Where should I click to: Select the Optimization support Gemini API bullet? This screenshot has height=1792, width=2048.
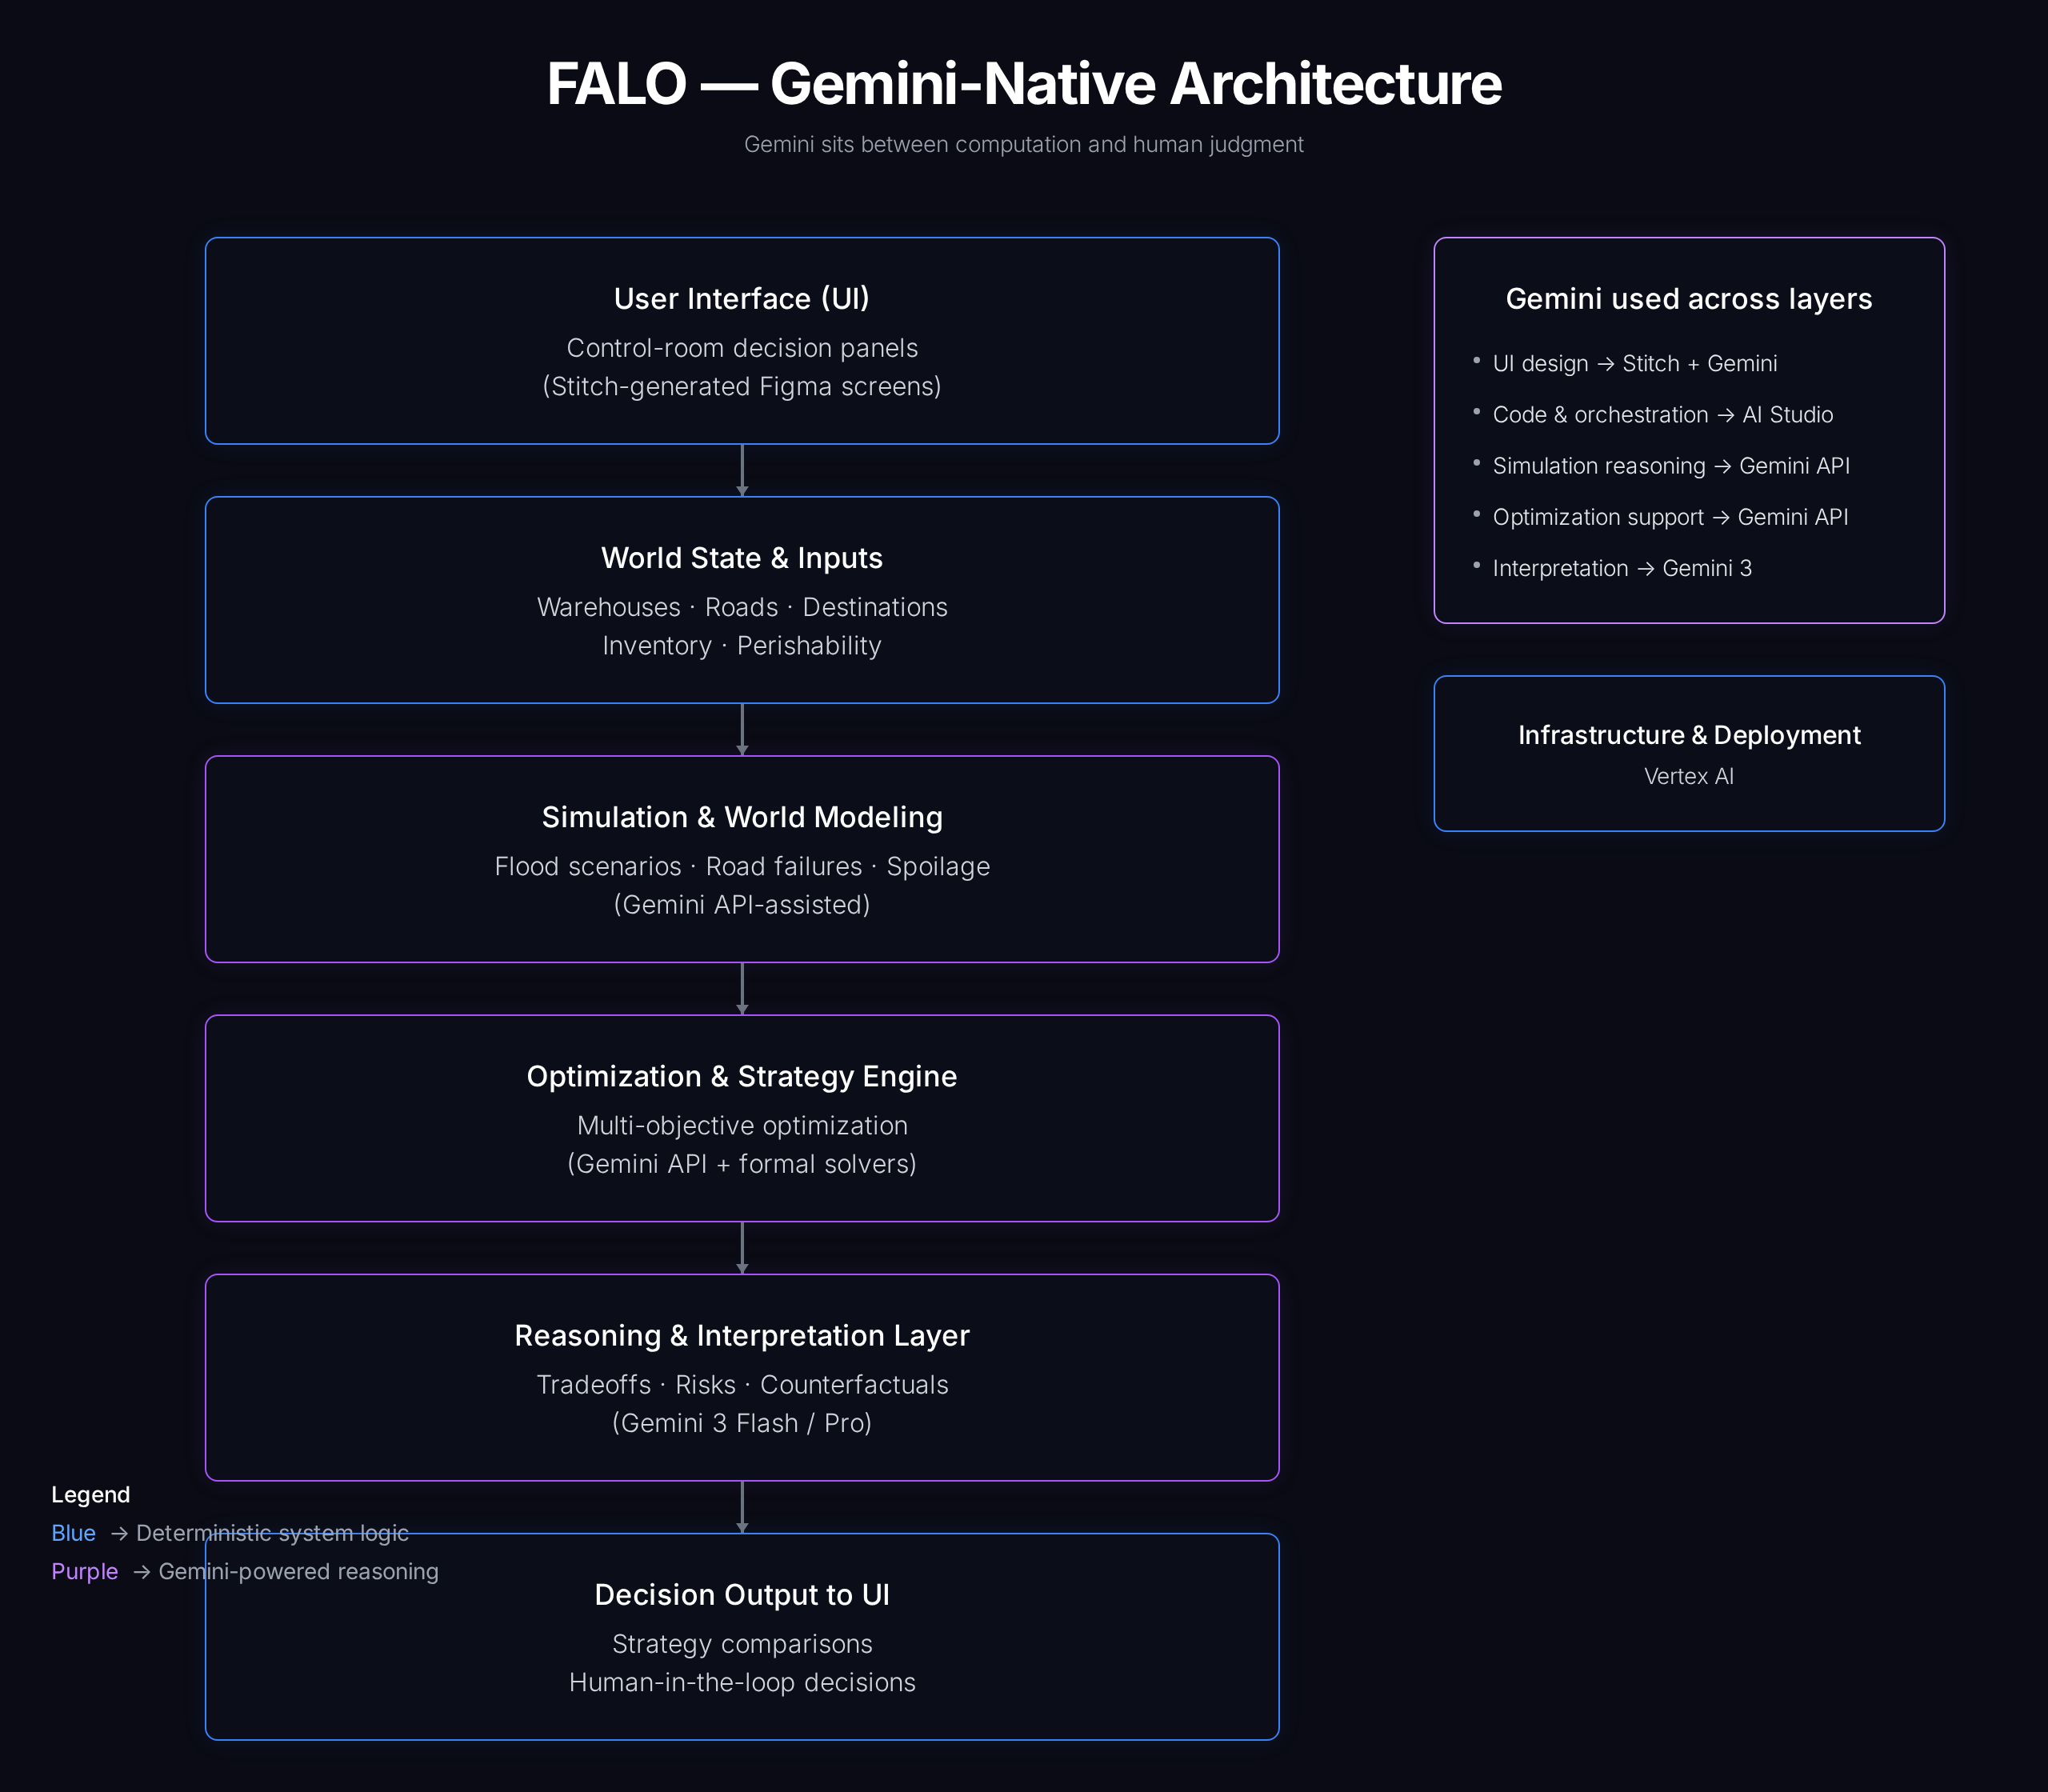(x=1669, y=517)
